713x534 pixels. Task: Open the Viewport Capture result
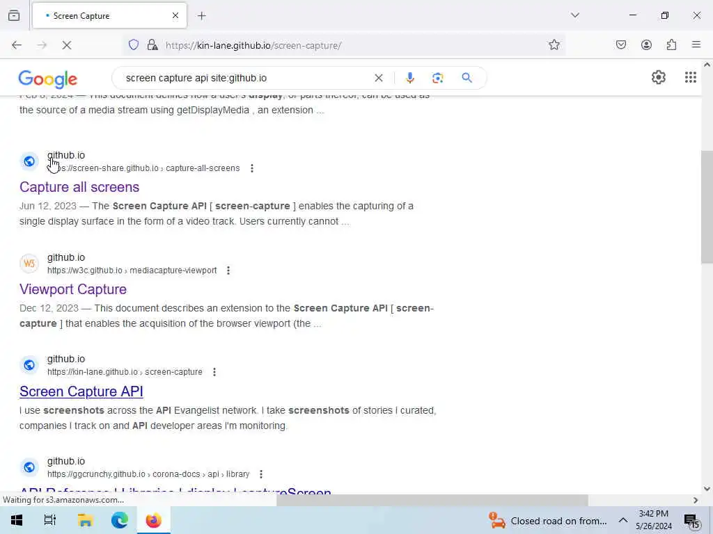tap(73, 289)
